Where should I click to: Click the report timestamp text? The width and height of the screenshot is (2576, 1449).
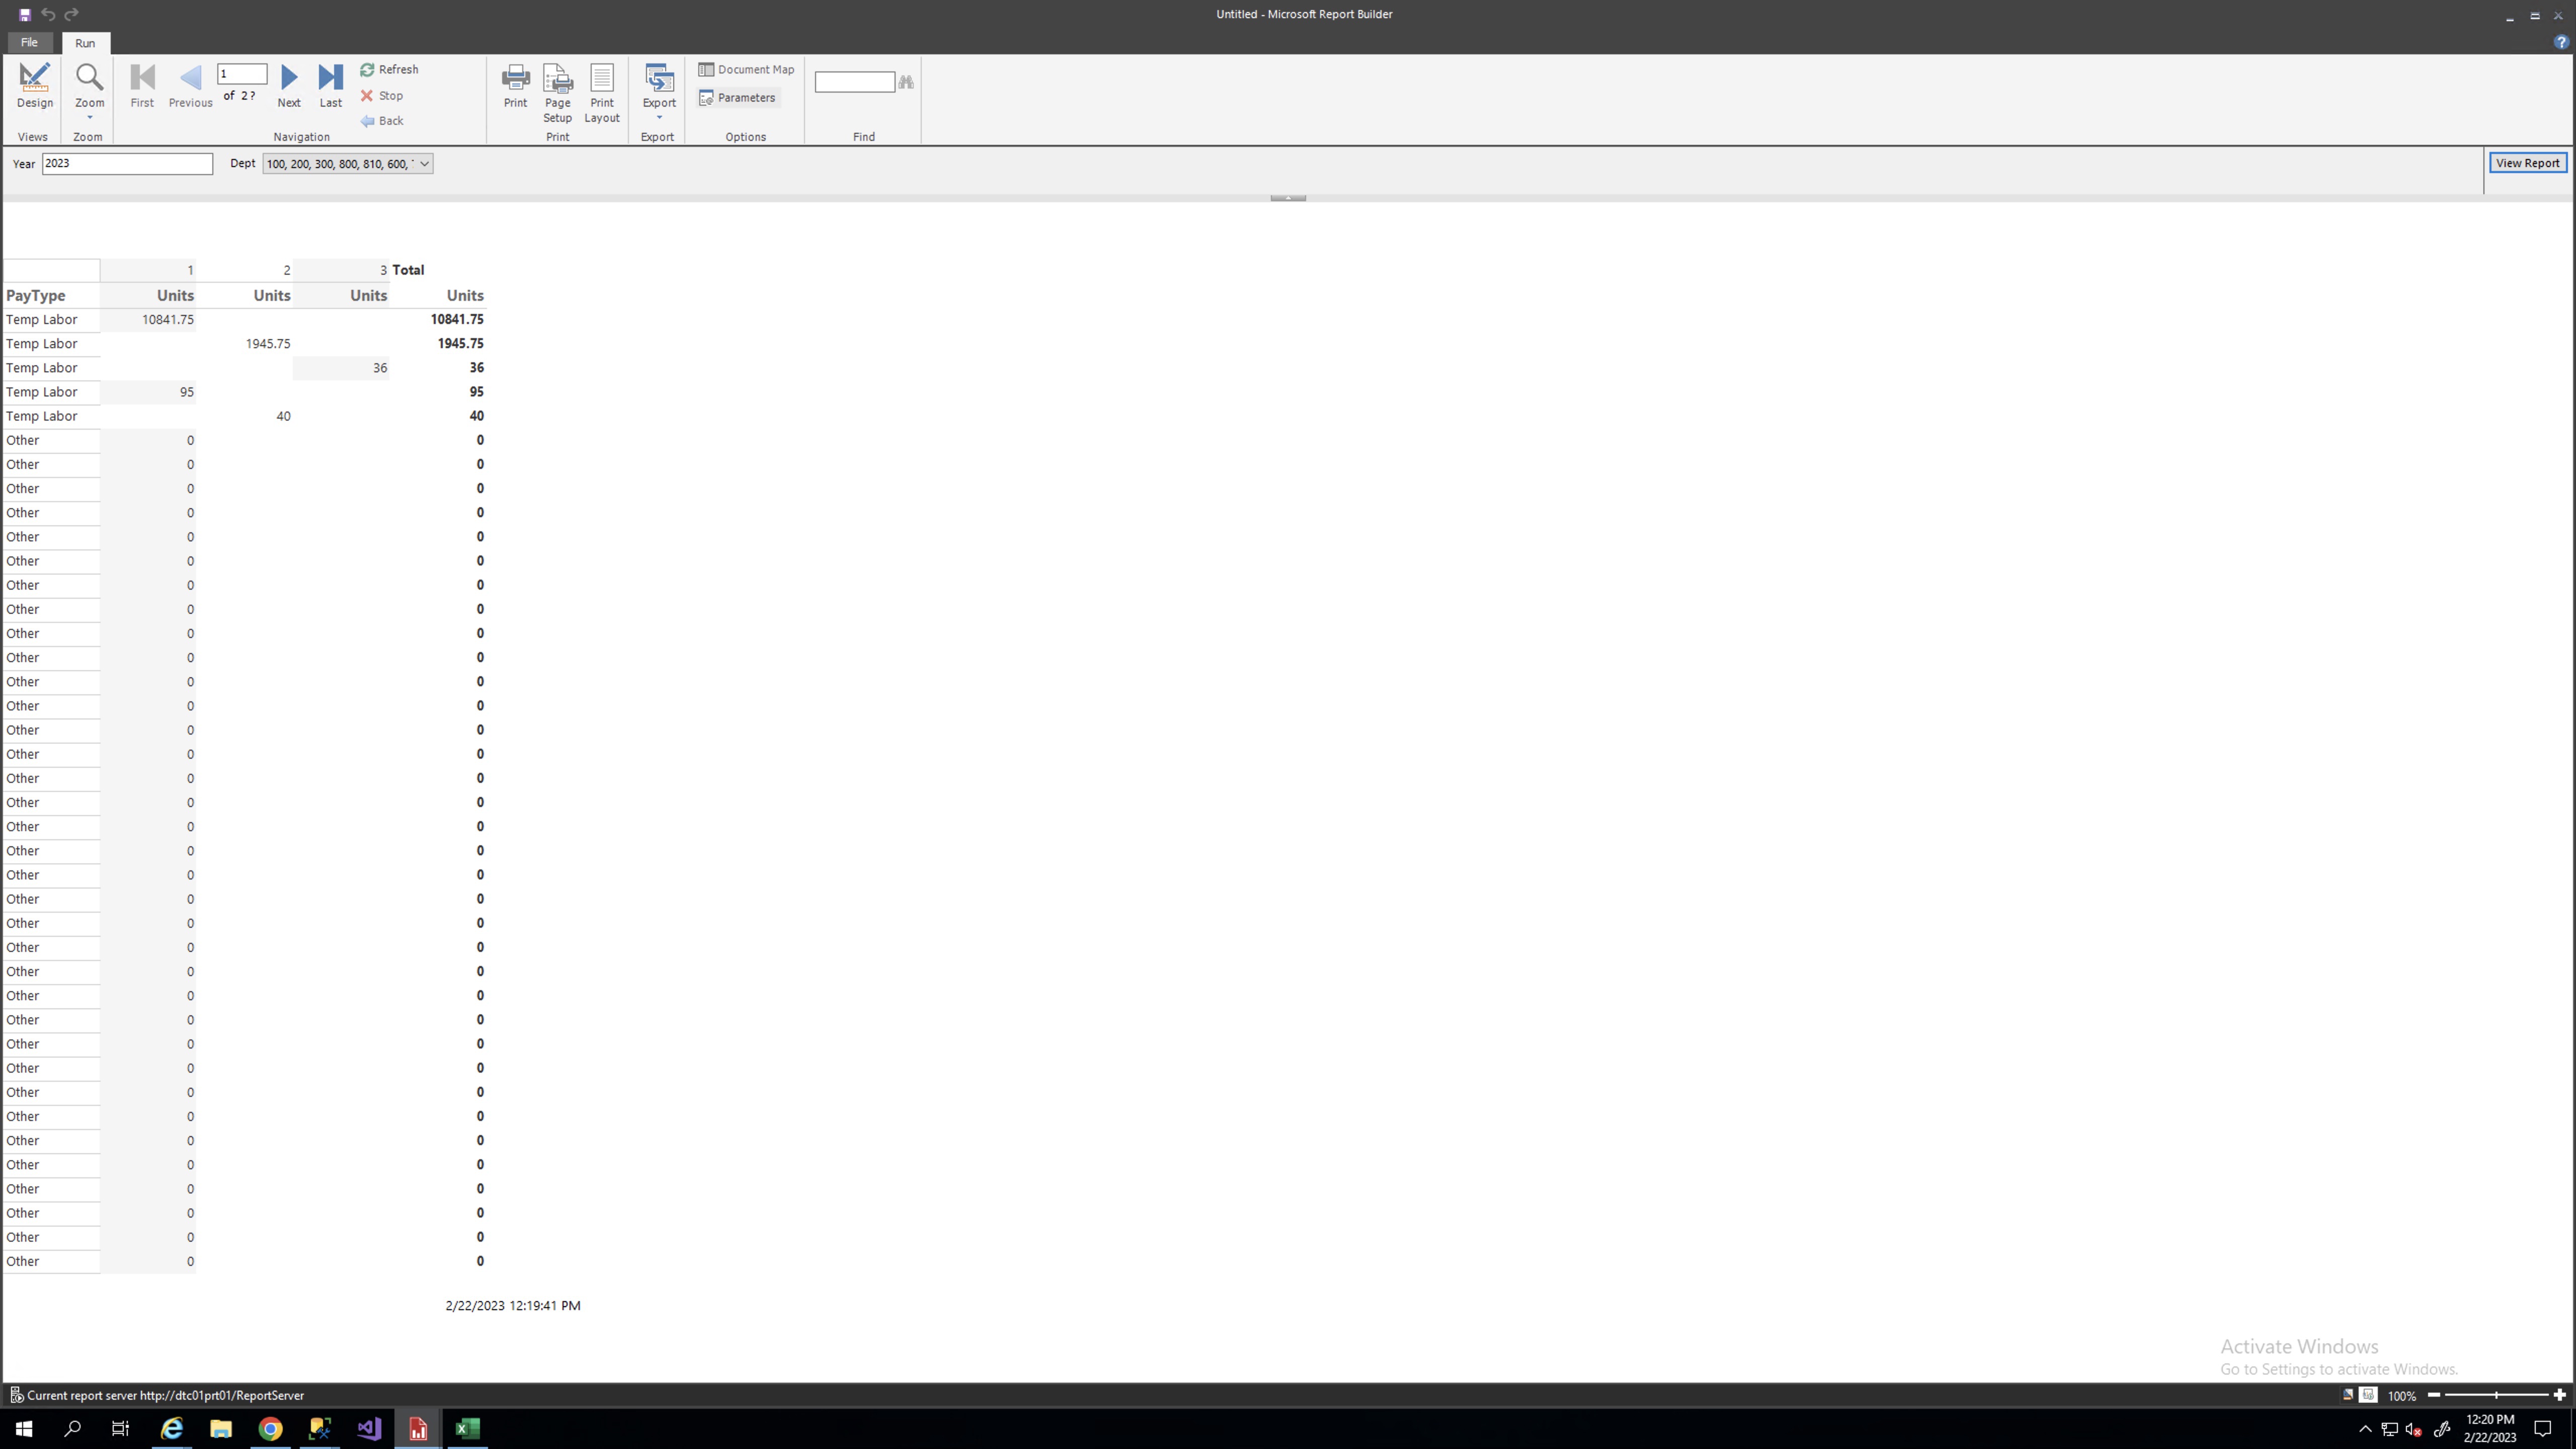coord(513,1306)
